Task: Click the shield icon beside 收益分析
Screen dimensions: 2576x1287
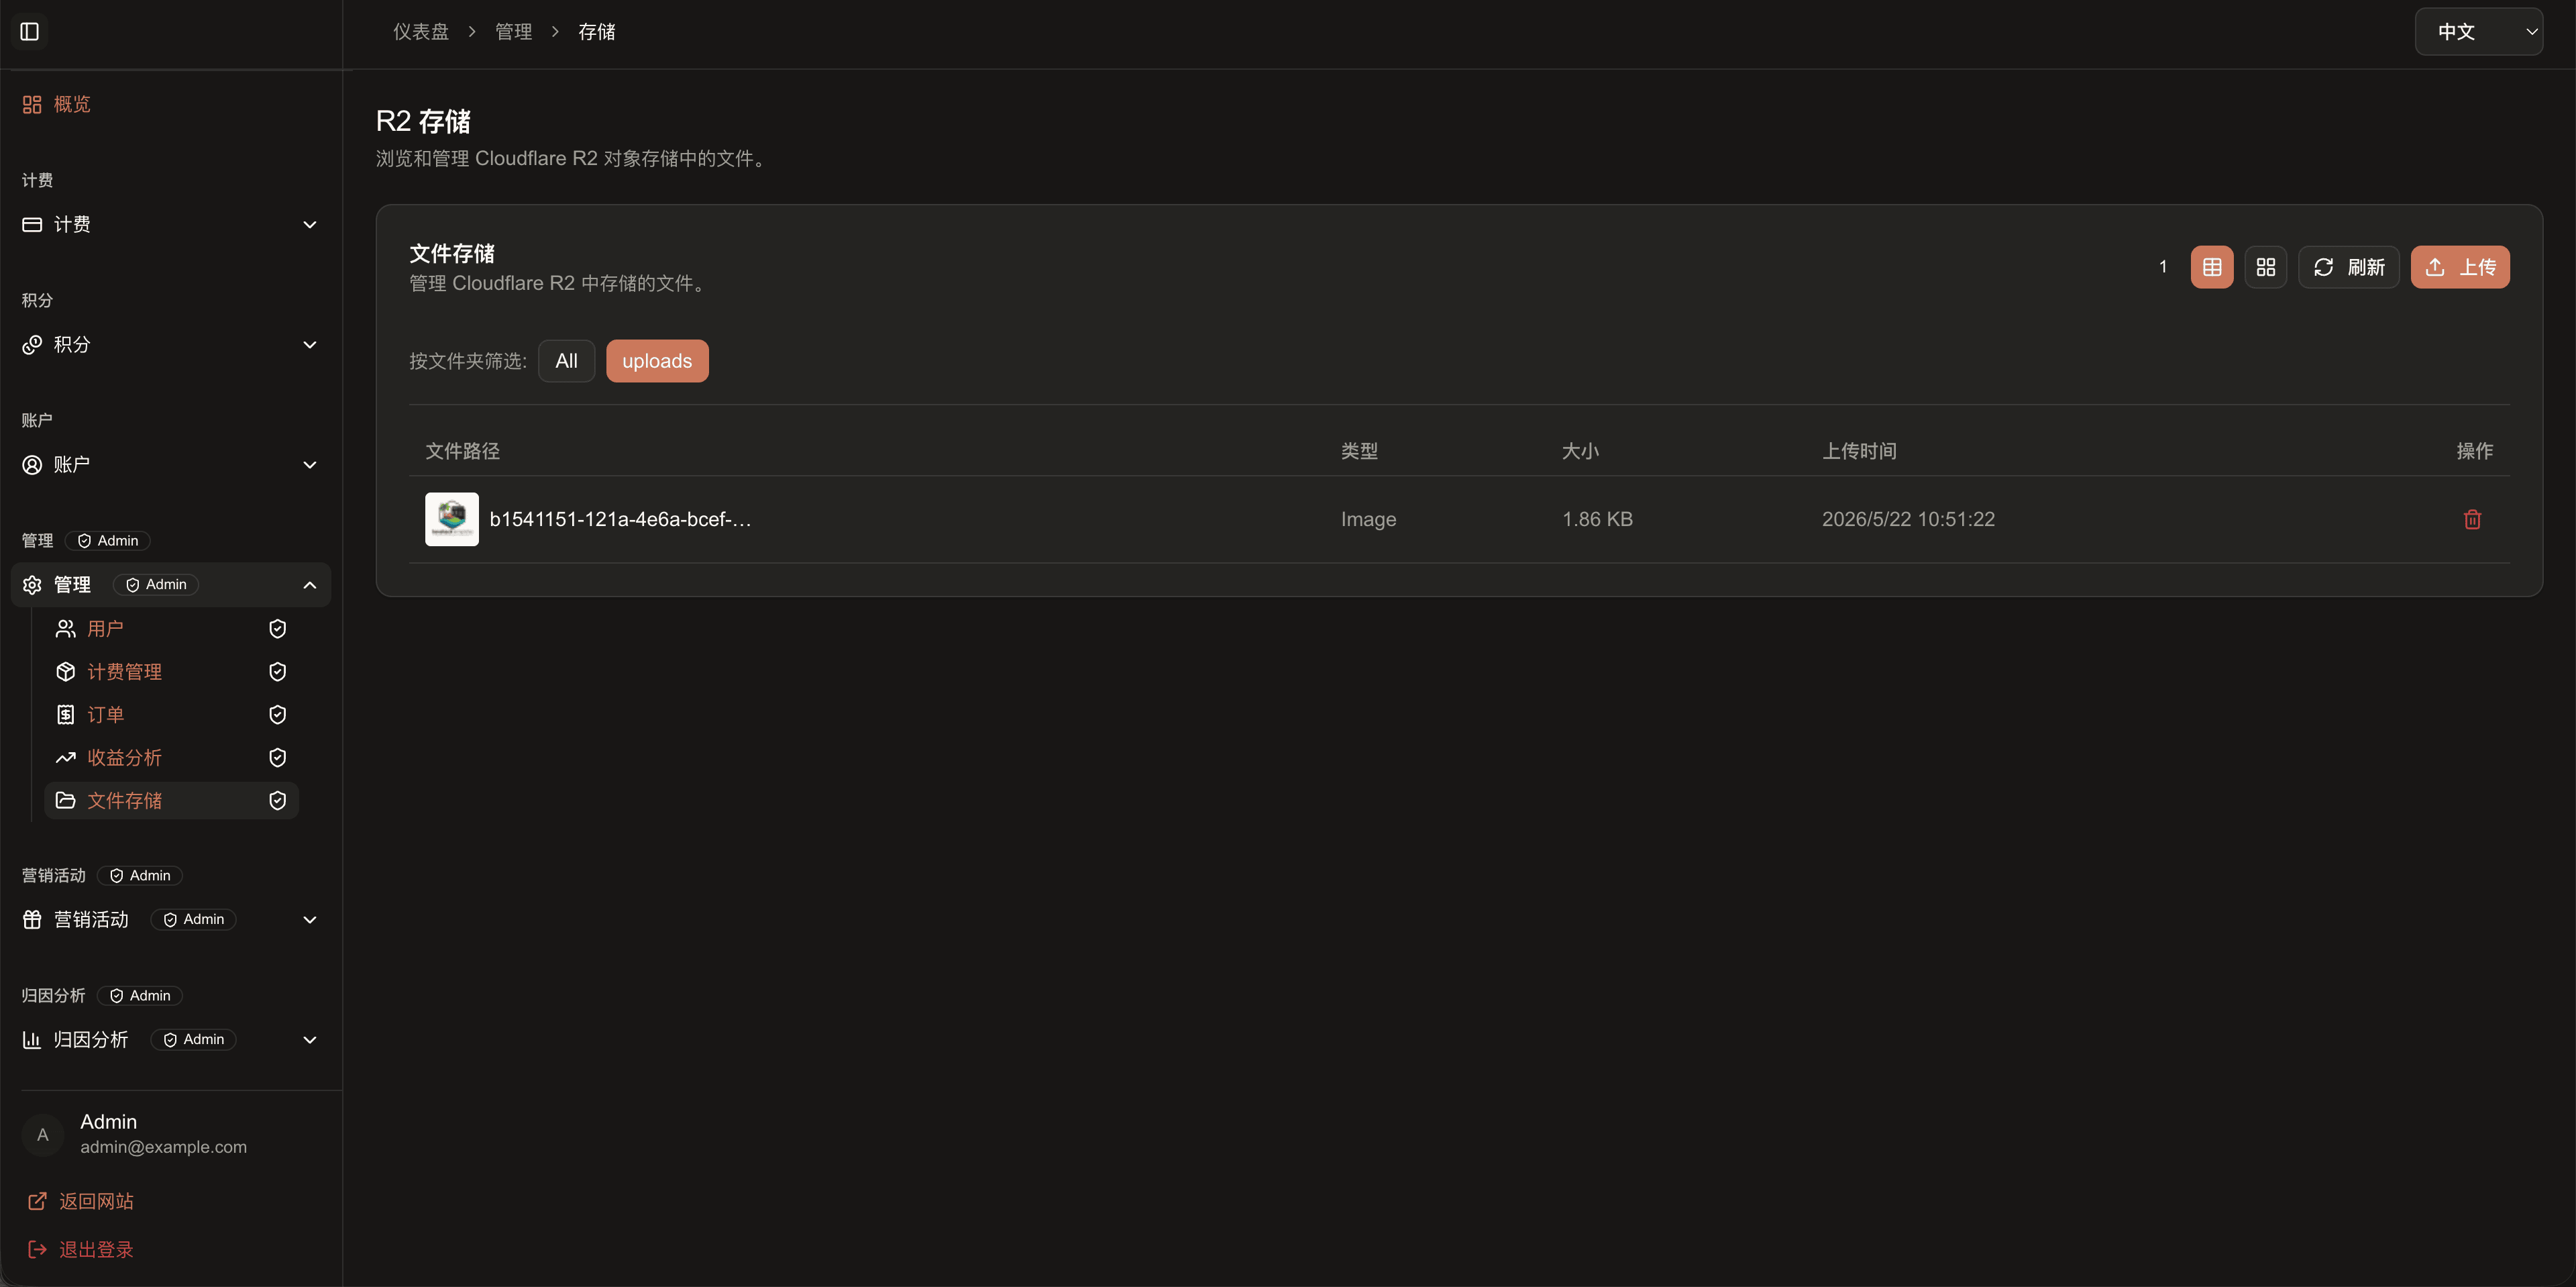Action: click(278, 757)
